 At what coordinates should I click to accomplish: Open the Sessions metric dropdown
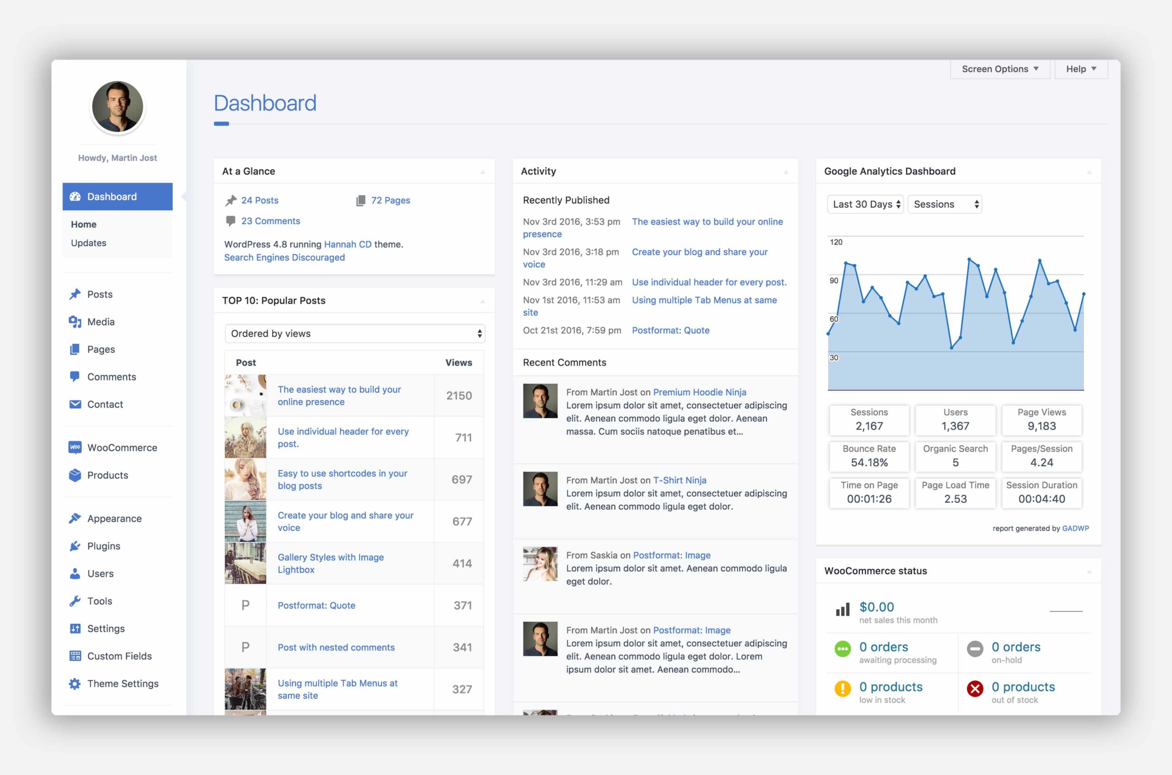[x=945, y=204]
